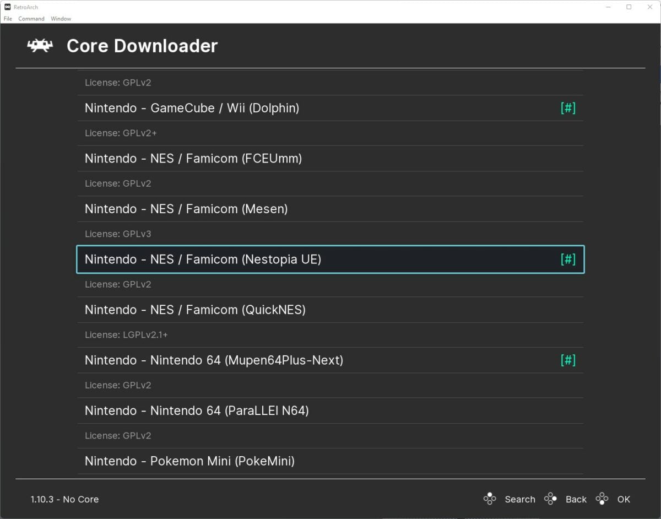661x519 pixels.
Task: Click the OK label in the bottom bar
Action: coord(624,499)
